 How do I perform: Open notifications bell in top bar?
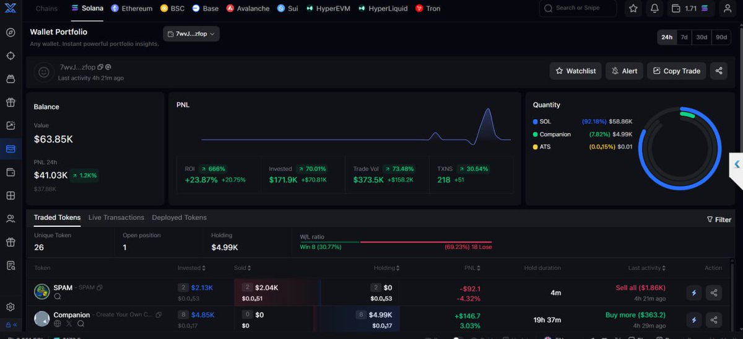[x=654, y=9]
